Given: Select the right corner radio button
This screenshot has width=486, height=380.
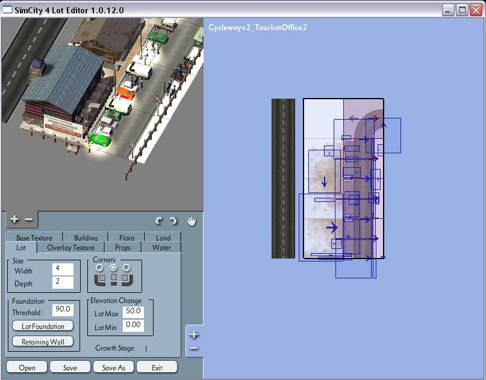Looking at the screenshot, I should (x=126, y=268).
